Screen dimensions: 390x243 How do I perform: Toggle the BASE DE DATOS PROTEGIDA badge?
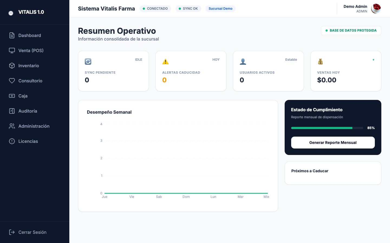coord(351,31)
